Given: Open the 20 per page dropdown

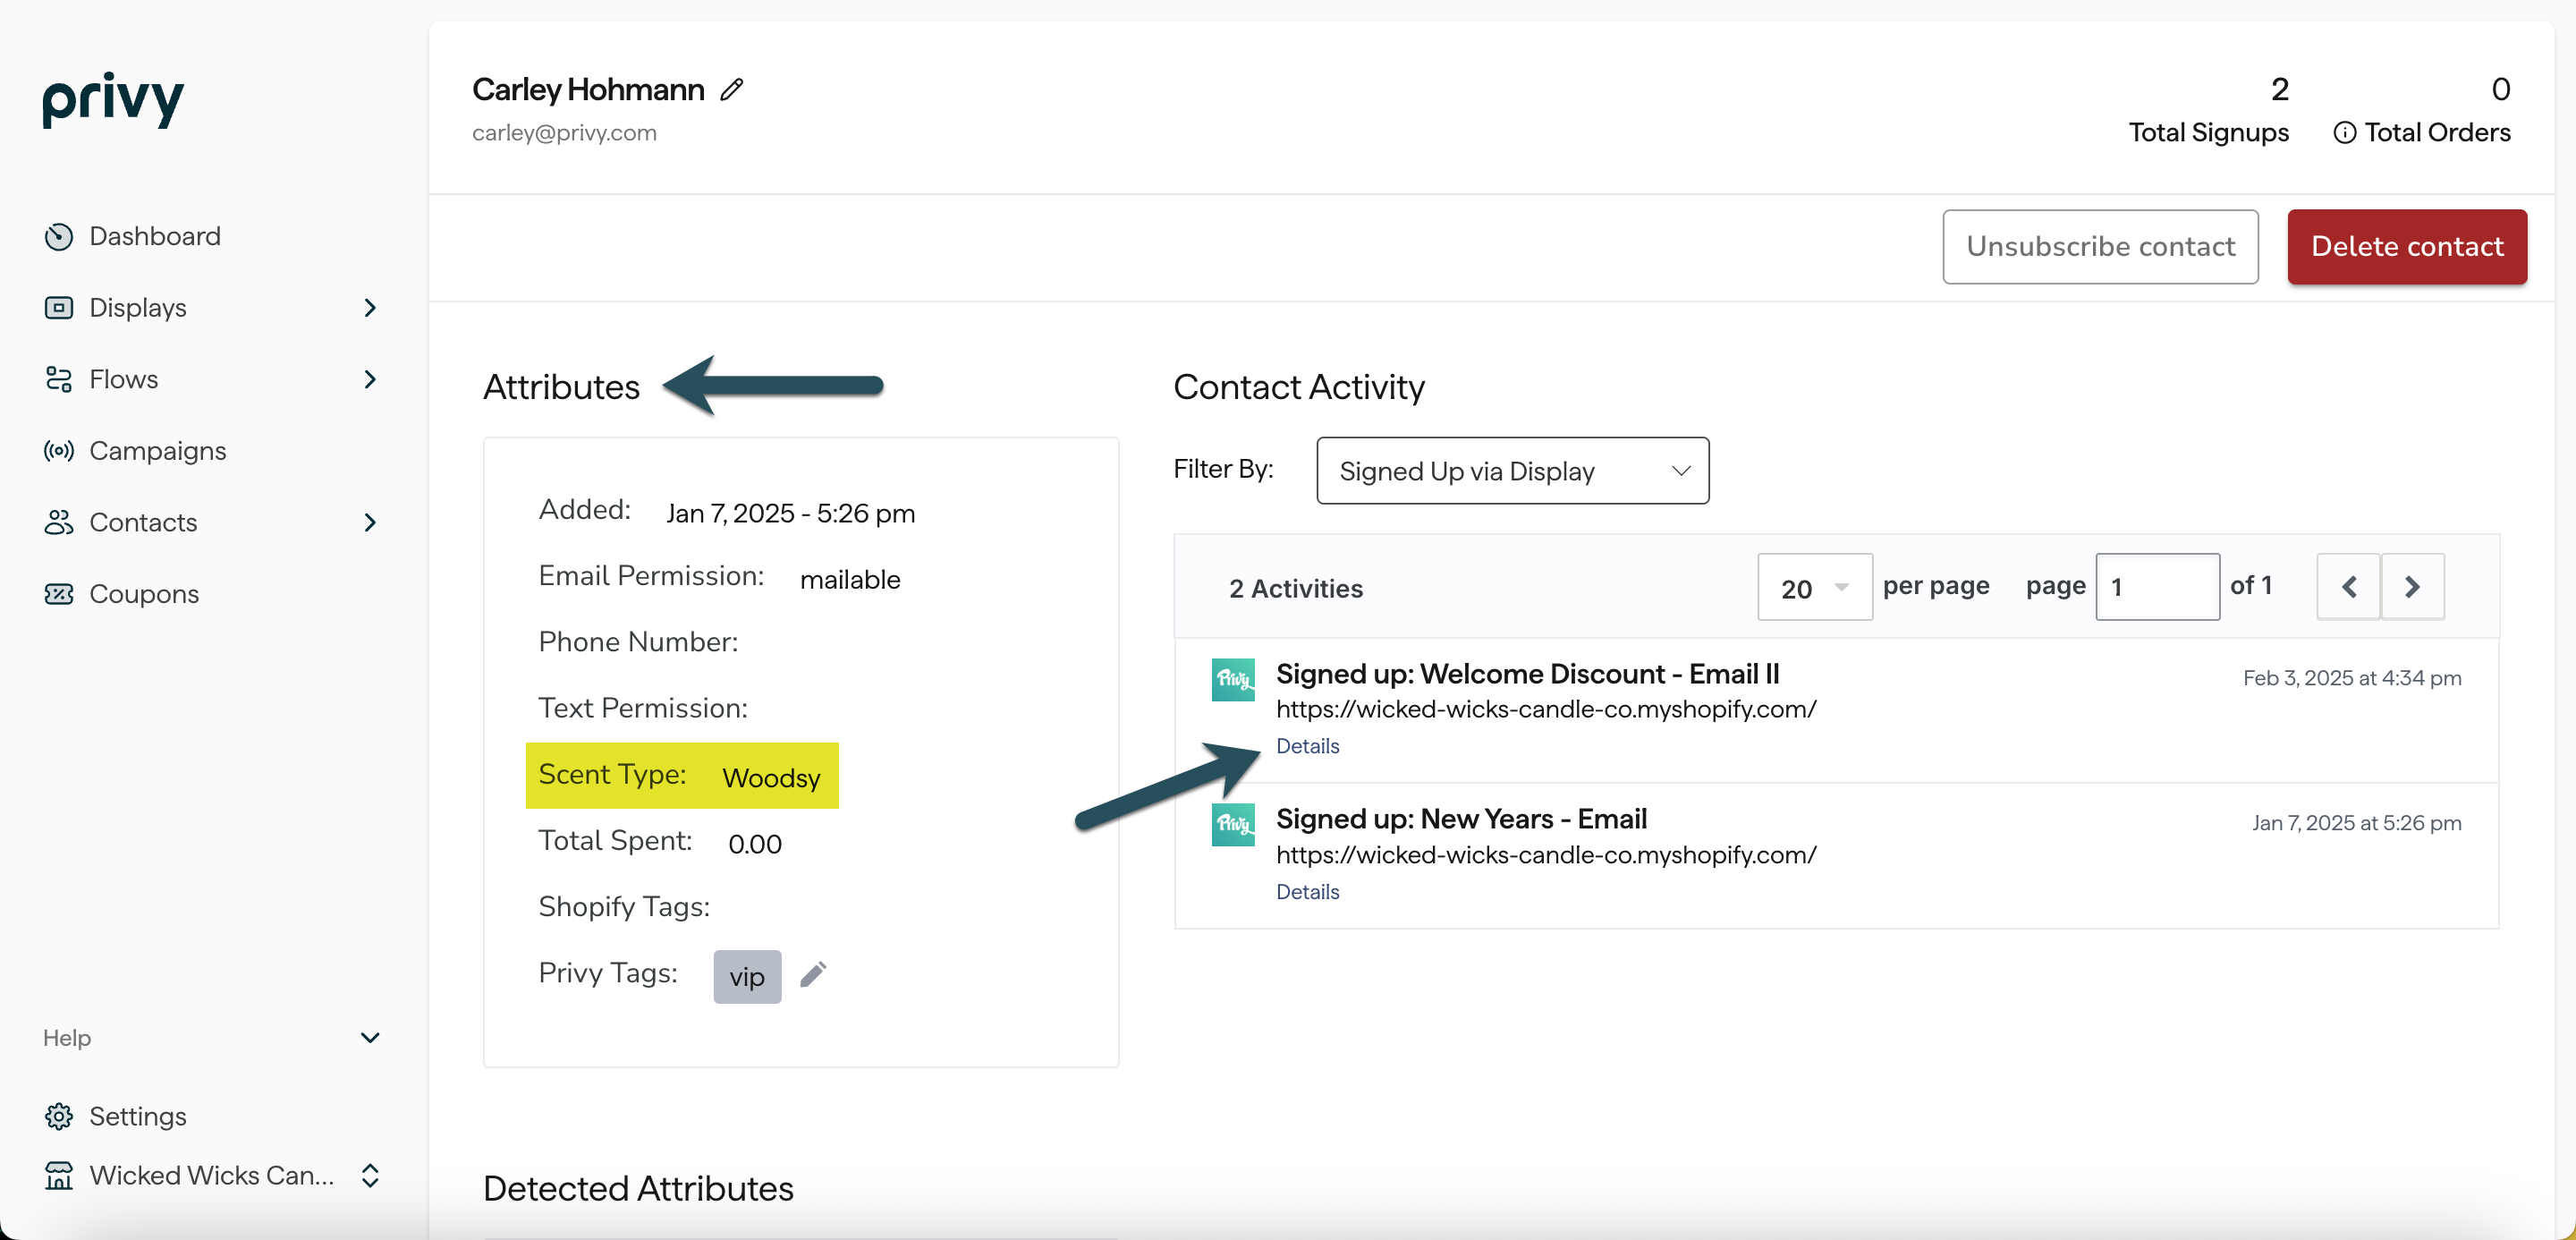Looking at the screenshot, I should pyautogui.click(x=1814, y=587).
